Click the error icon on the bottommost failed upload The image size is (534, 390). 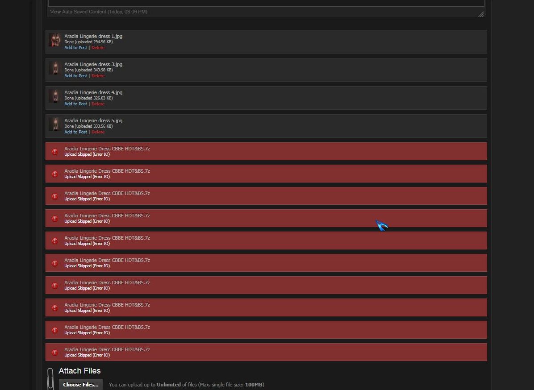(x=55, y=353)
